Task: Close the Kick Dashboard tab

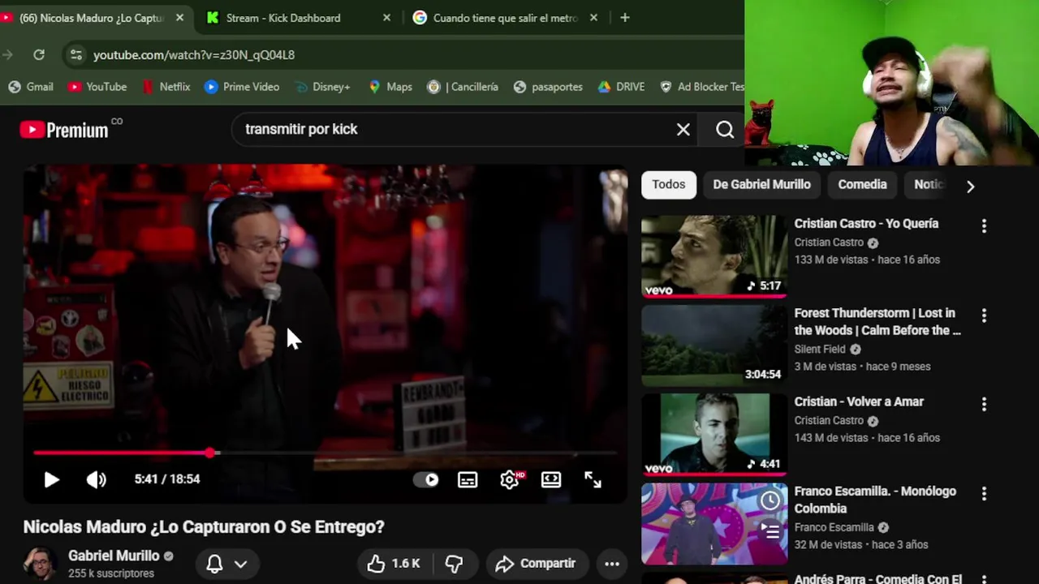Action: [x=386, y=18]
